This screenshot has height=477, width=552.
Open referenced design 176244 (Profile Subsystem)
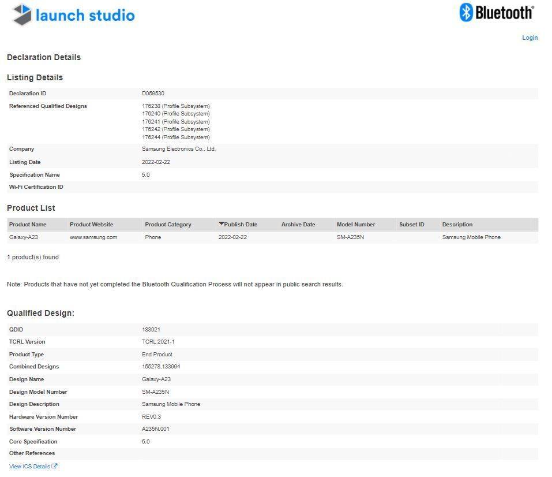pyautogui.click(x=176, y=137)
